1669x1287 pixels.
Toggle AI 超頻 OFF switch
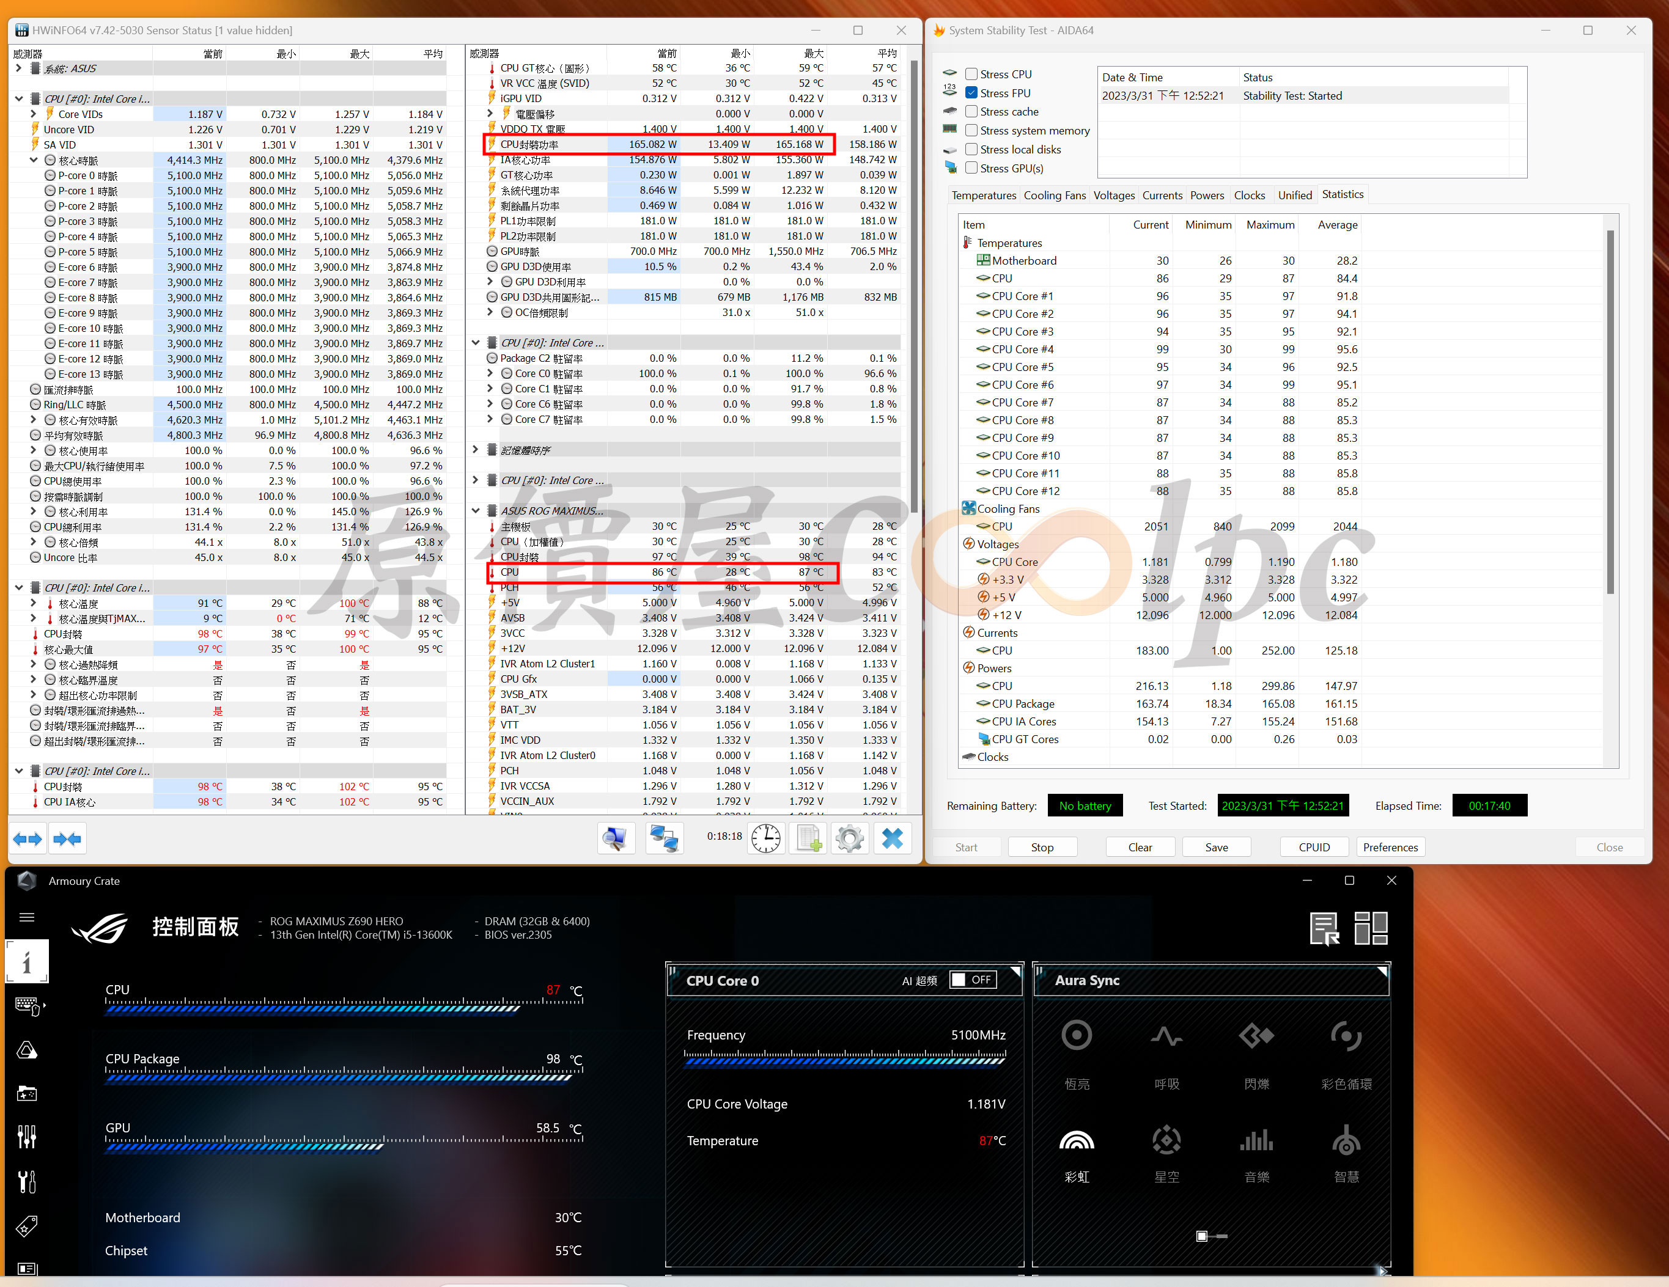point(973,980)
